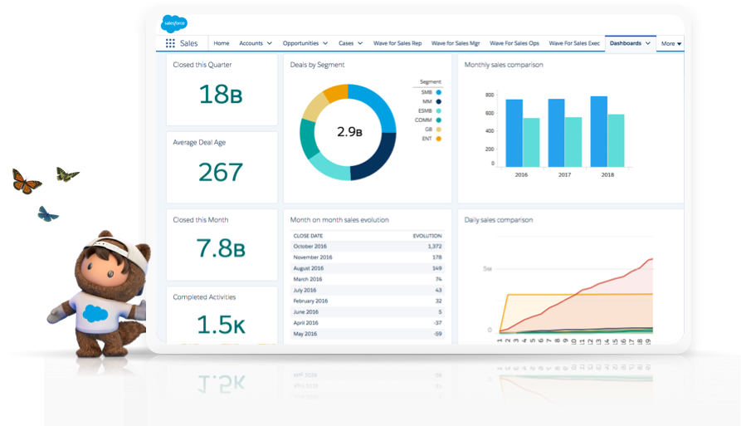Switch to Wave for Sales Mgr tab

pos(456,43)
